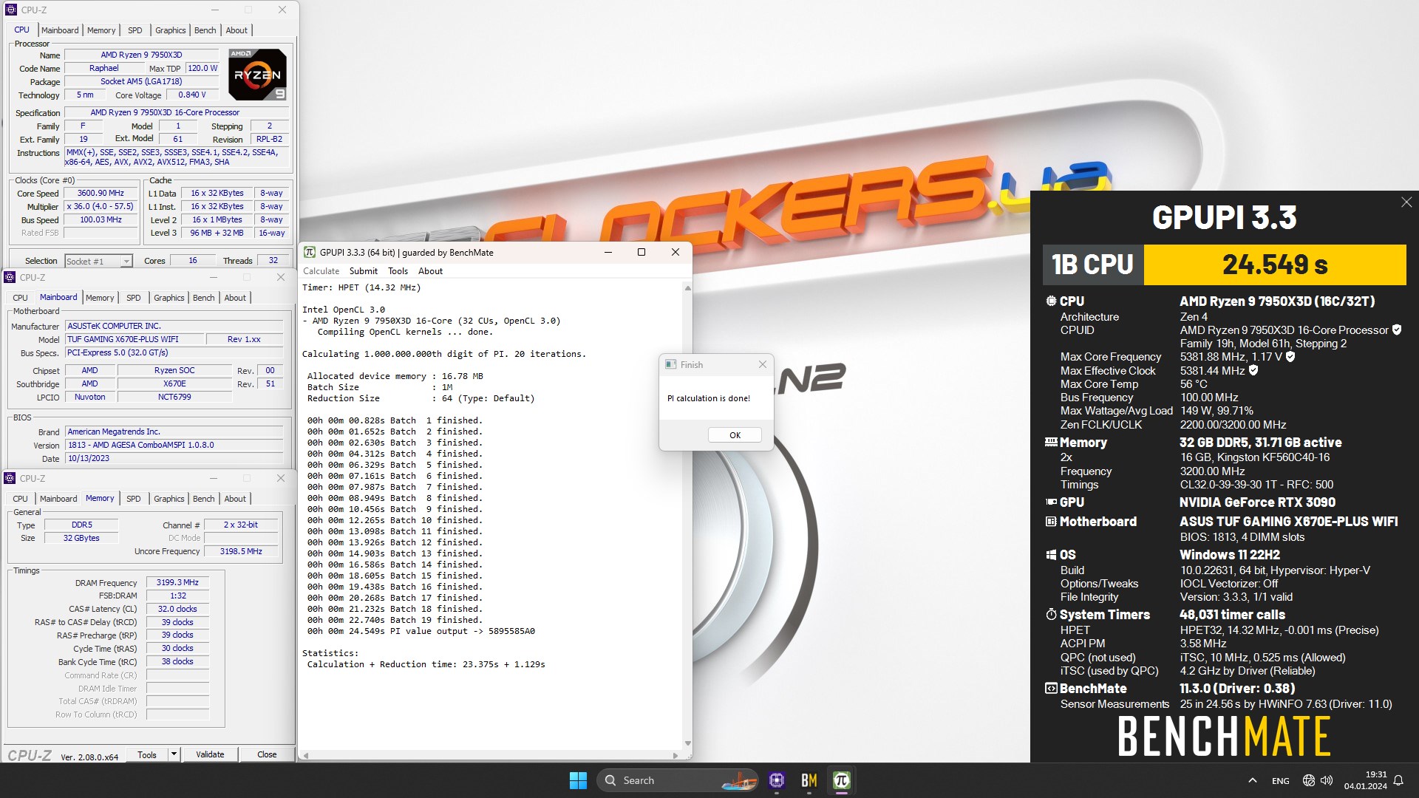The image size is (1419, 798).
Task: Switch to Mainboard tab in top CPU-Z window
Action: click(x=60, y=30)
